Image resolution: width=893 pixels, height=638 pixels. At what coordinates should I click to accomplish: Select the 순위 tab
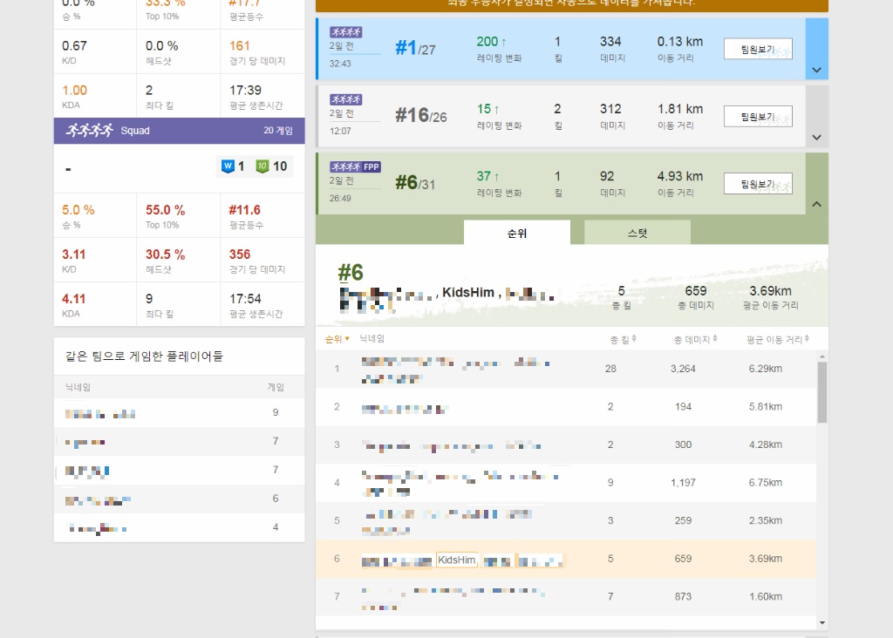[516, 232]
